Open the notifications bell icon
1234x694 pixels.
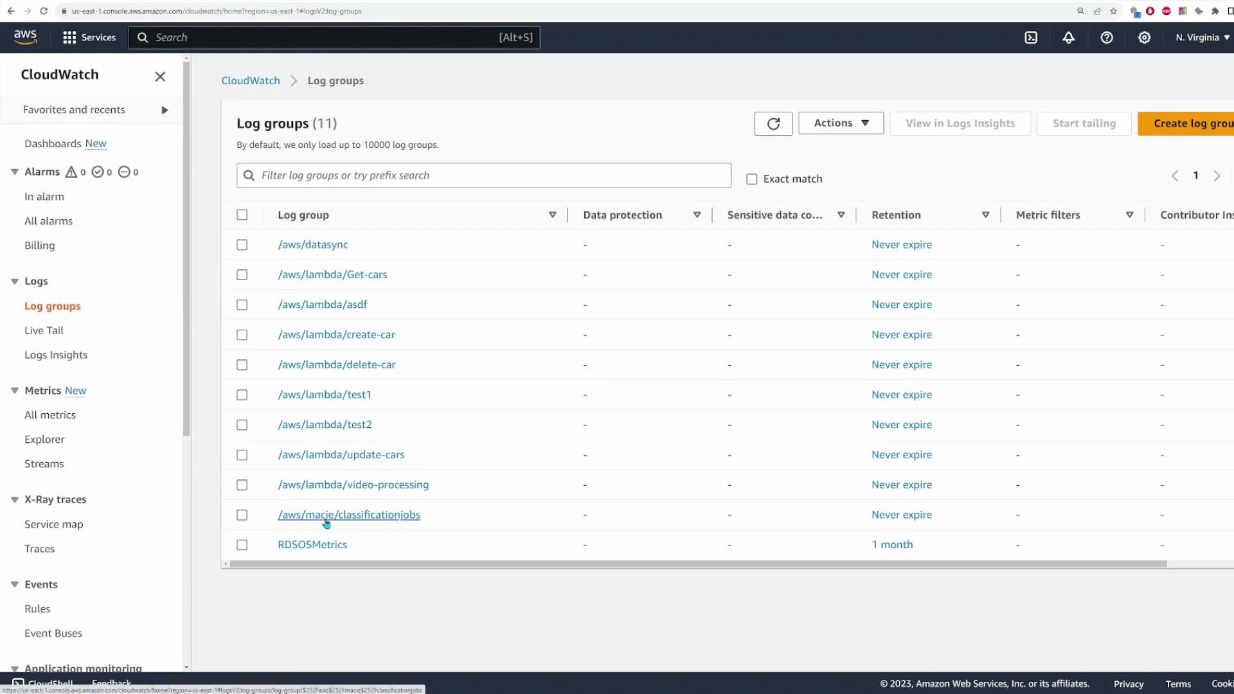click(1068, 37)
